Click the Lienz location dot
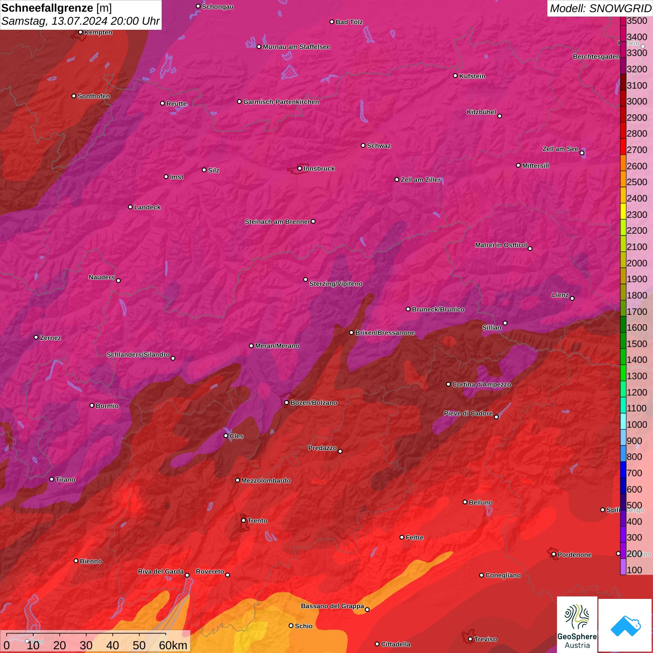The width and height of the screenshot is (653, 653). (x=572, y=299)
